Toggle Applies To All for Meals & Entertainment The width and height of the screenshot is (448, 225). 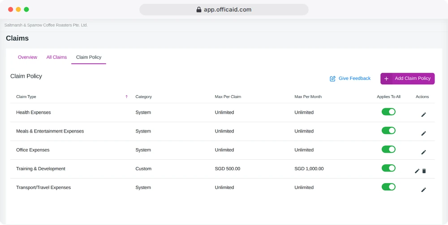click(388, 130)
